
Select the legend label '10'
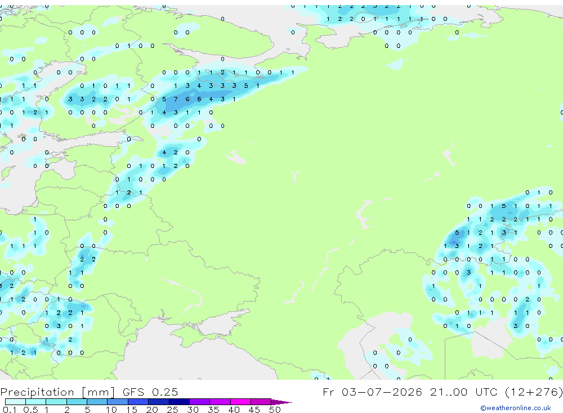click(111, 410)
